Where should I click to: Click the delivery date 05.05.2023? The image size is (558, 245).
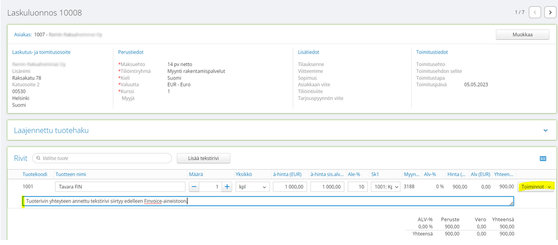[x=476, y=85]
